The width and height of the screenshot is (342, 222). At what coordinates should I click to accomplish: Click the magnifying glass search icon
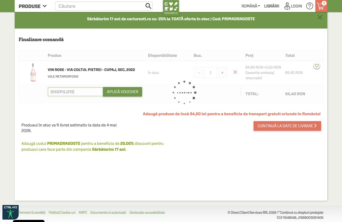[148, 6]
